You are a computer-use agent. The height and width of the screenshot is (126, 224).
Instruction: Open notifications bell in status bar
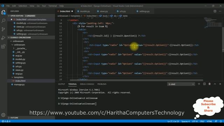(x=221, y=121)
